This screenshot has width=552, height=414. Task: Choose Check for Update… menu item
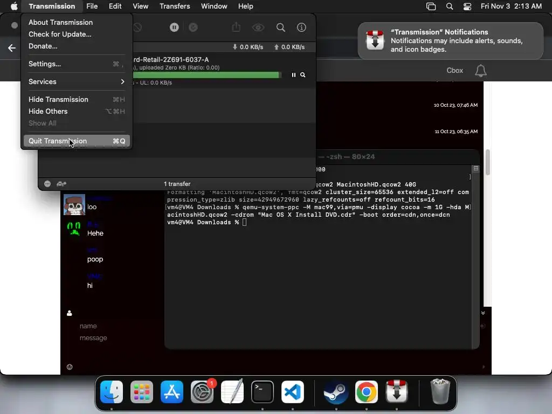click(x=77, y=34)
